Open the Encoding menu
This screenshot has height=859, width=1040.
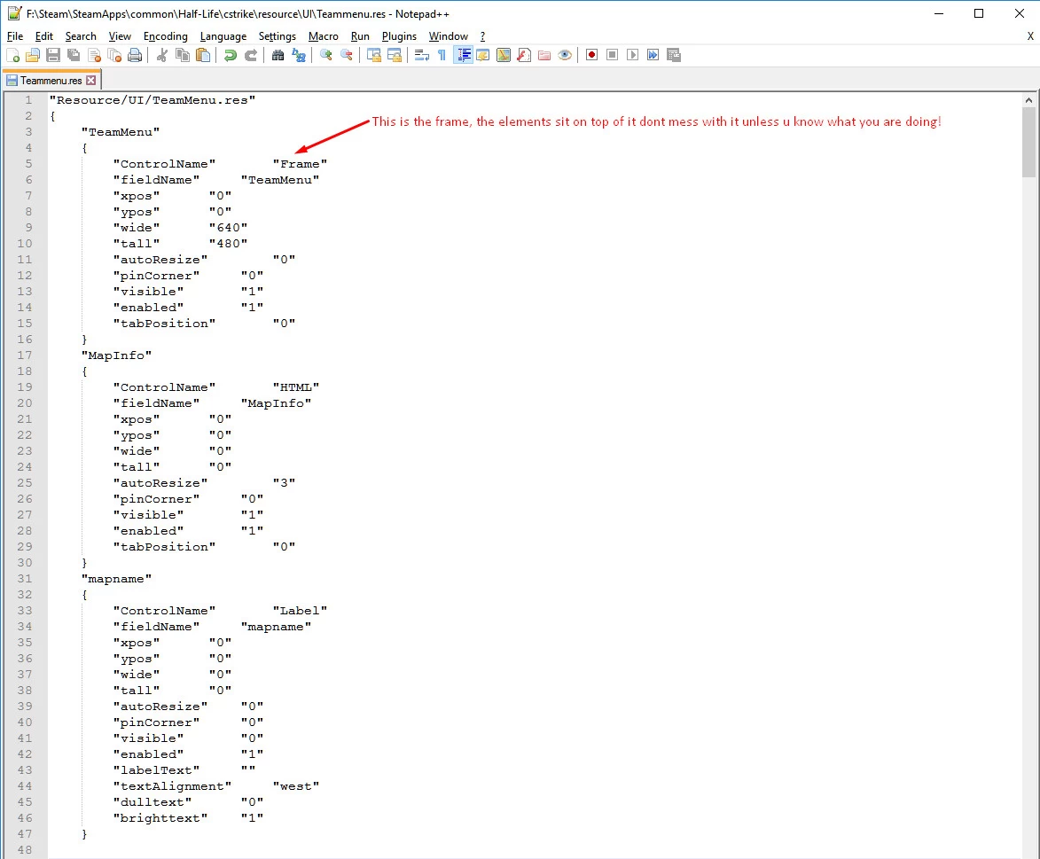tap(165, 36)
